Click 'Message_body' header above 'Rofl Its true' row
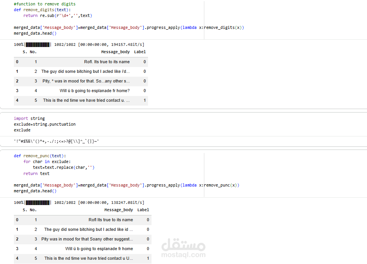 pyautogui.click(x=119, y=210)
